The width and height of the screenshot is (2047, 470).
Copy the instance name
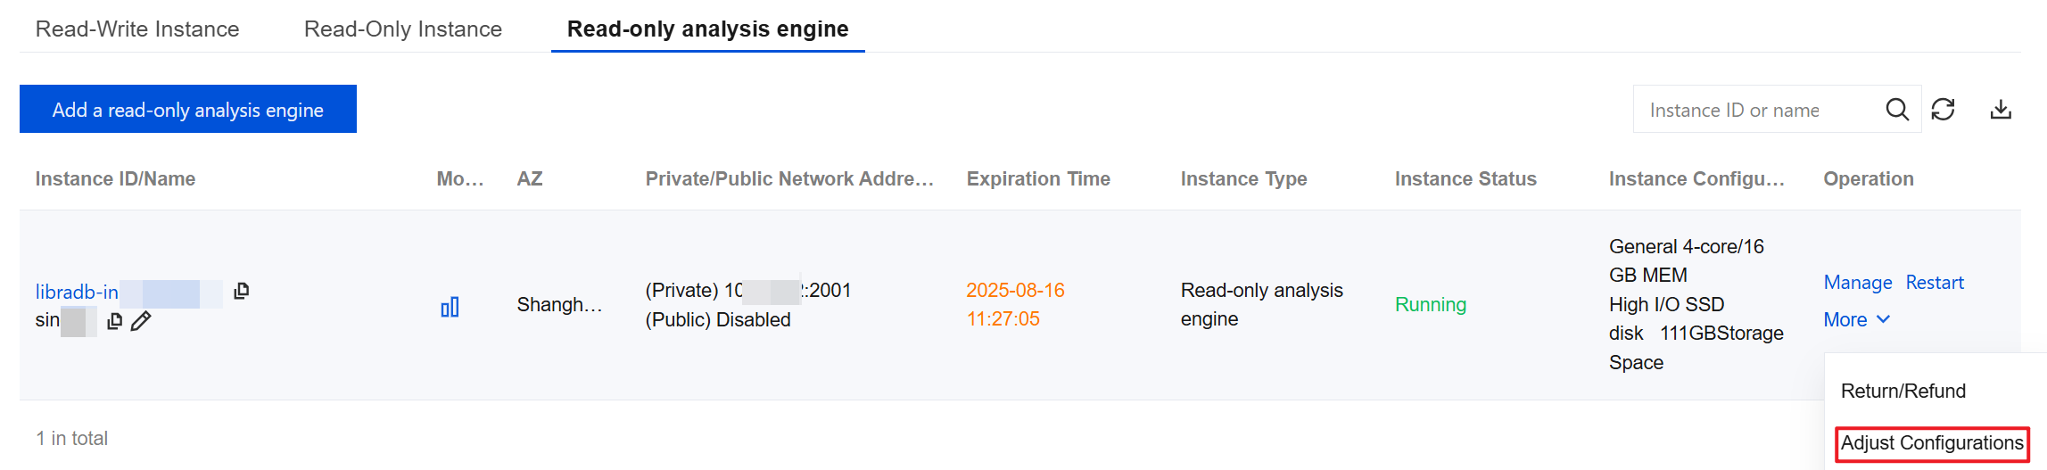114,321
